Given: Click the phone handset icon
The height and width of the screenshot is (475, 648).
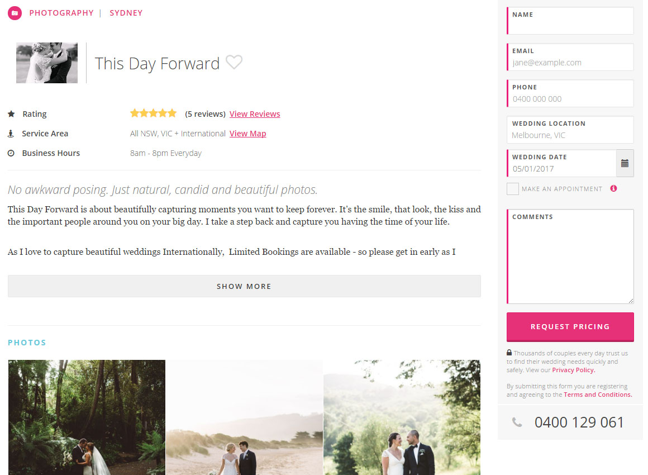Looking at the screenshot, I should (517, 422).
